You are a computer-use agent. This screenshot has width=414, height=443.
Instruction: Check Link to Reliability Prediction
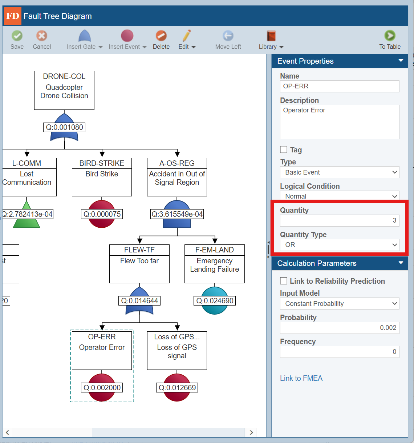(283, 281)
